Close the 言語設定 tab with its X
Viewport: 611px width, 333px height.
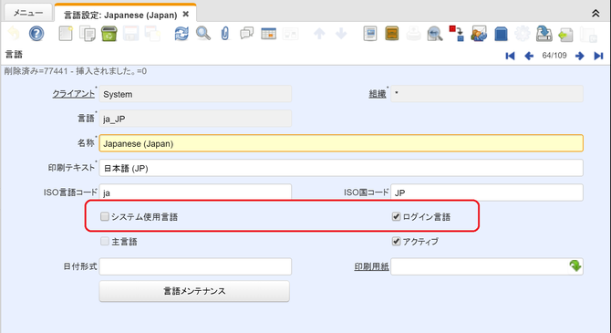pyautogui.click(x=186, y=14)
